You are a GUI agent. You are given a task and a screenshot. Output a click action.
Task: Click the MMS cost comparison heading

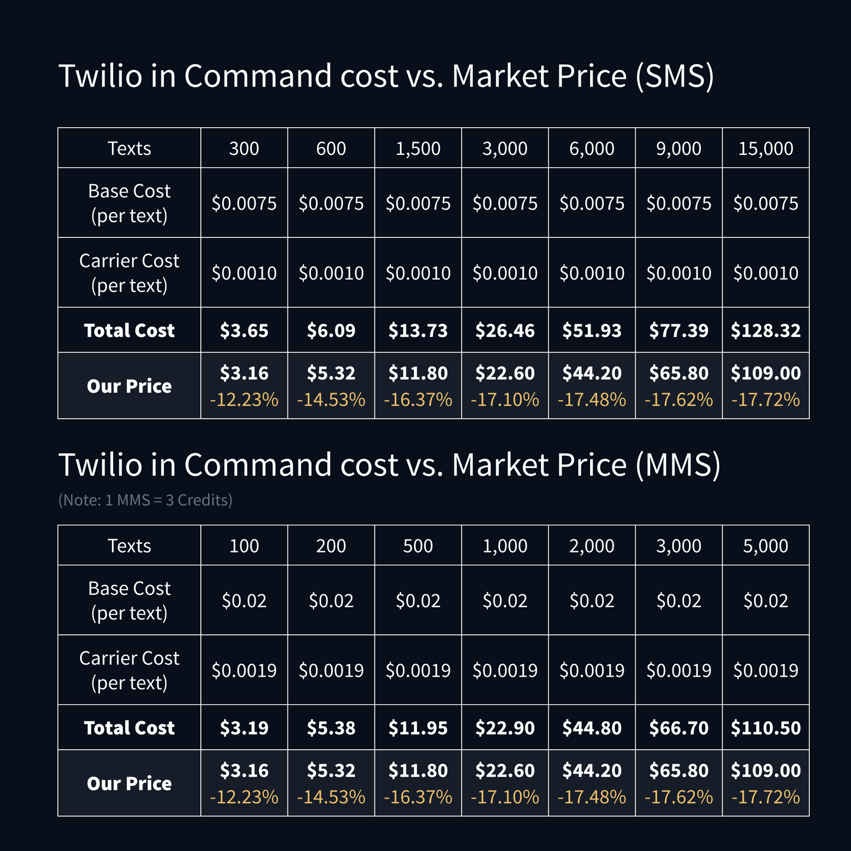[389, 465]
